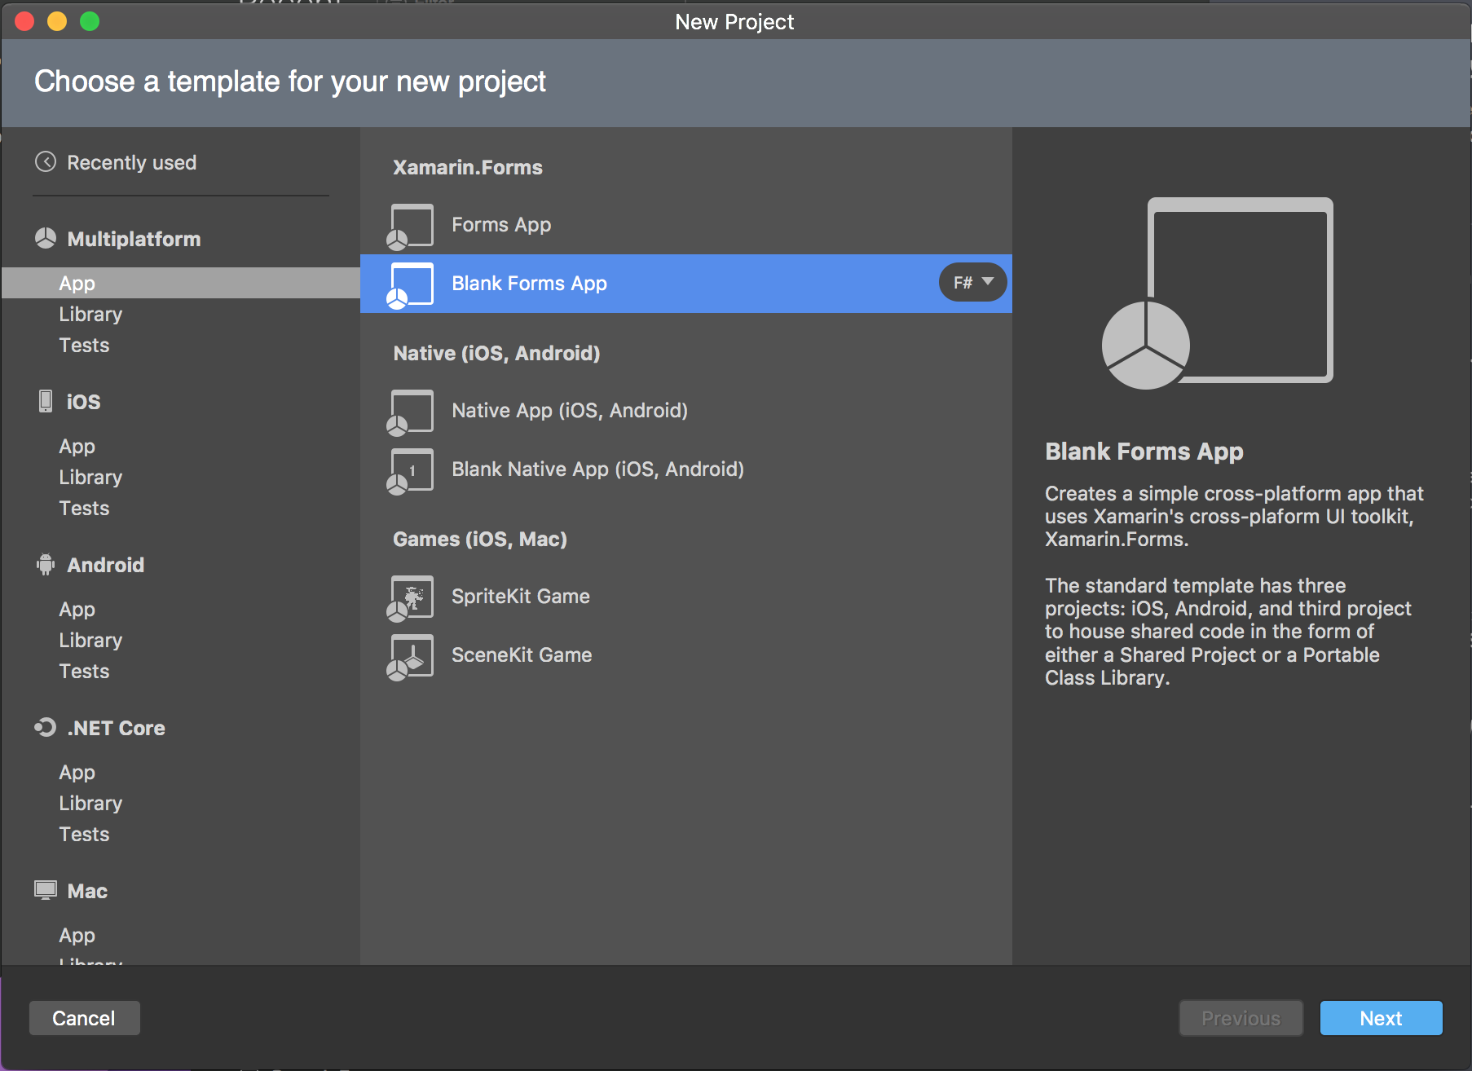Open the F# language dropdown

[973, 283]
